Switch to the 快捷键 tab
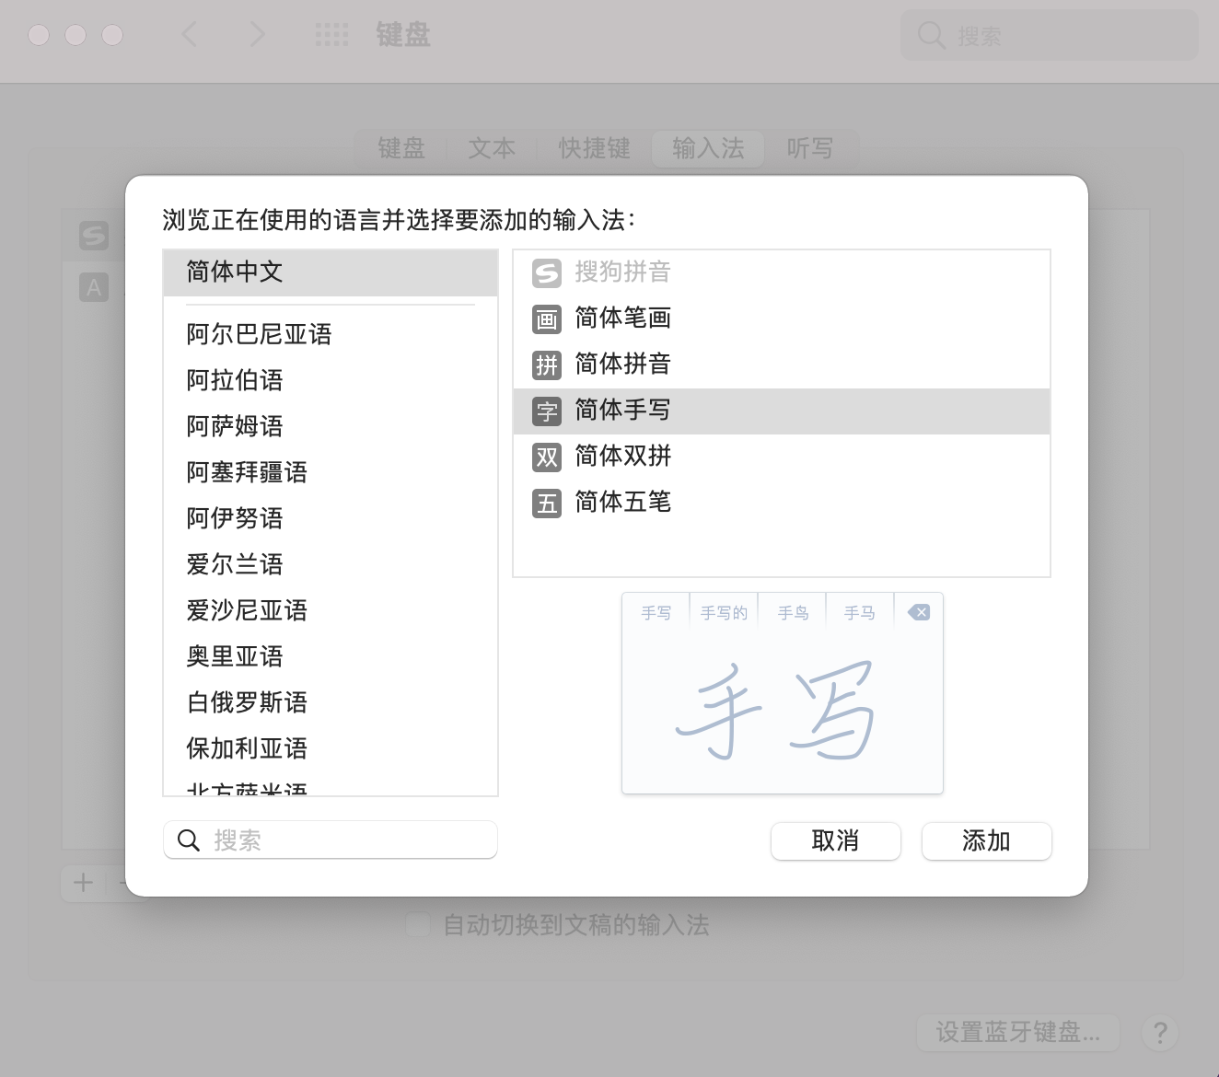Viewport: 1219px width, 1077px height. [594, 148]
